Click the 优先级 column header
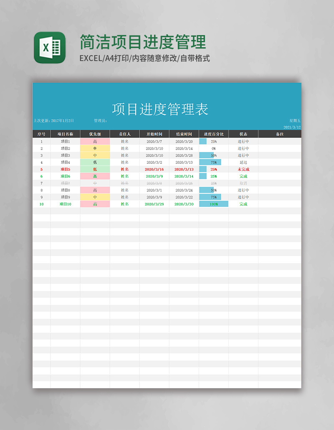Screen dimensions: 334x430 (95, 134)
